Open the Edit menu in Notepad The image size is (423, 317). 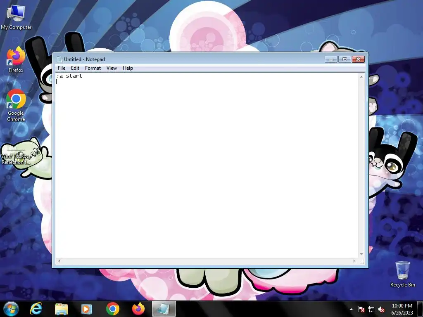[75, 68]
